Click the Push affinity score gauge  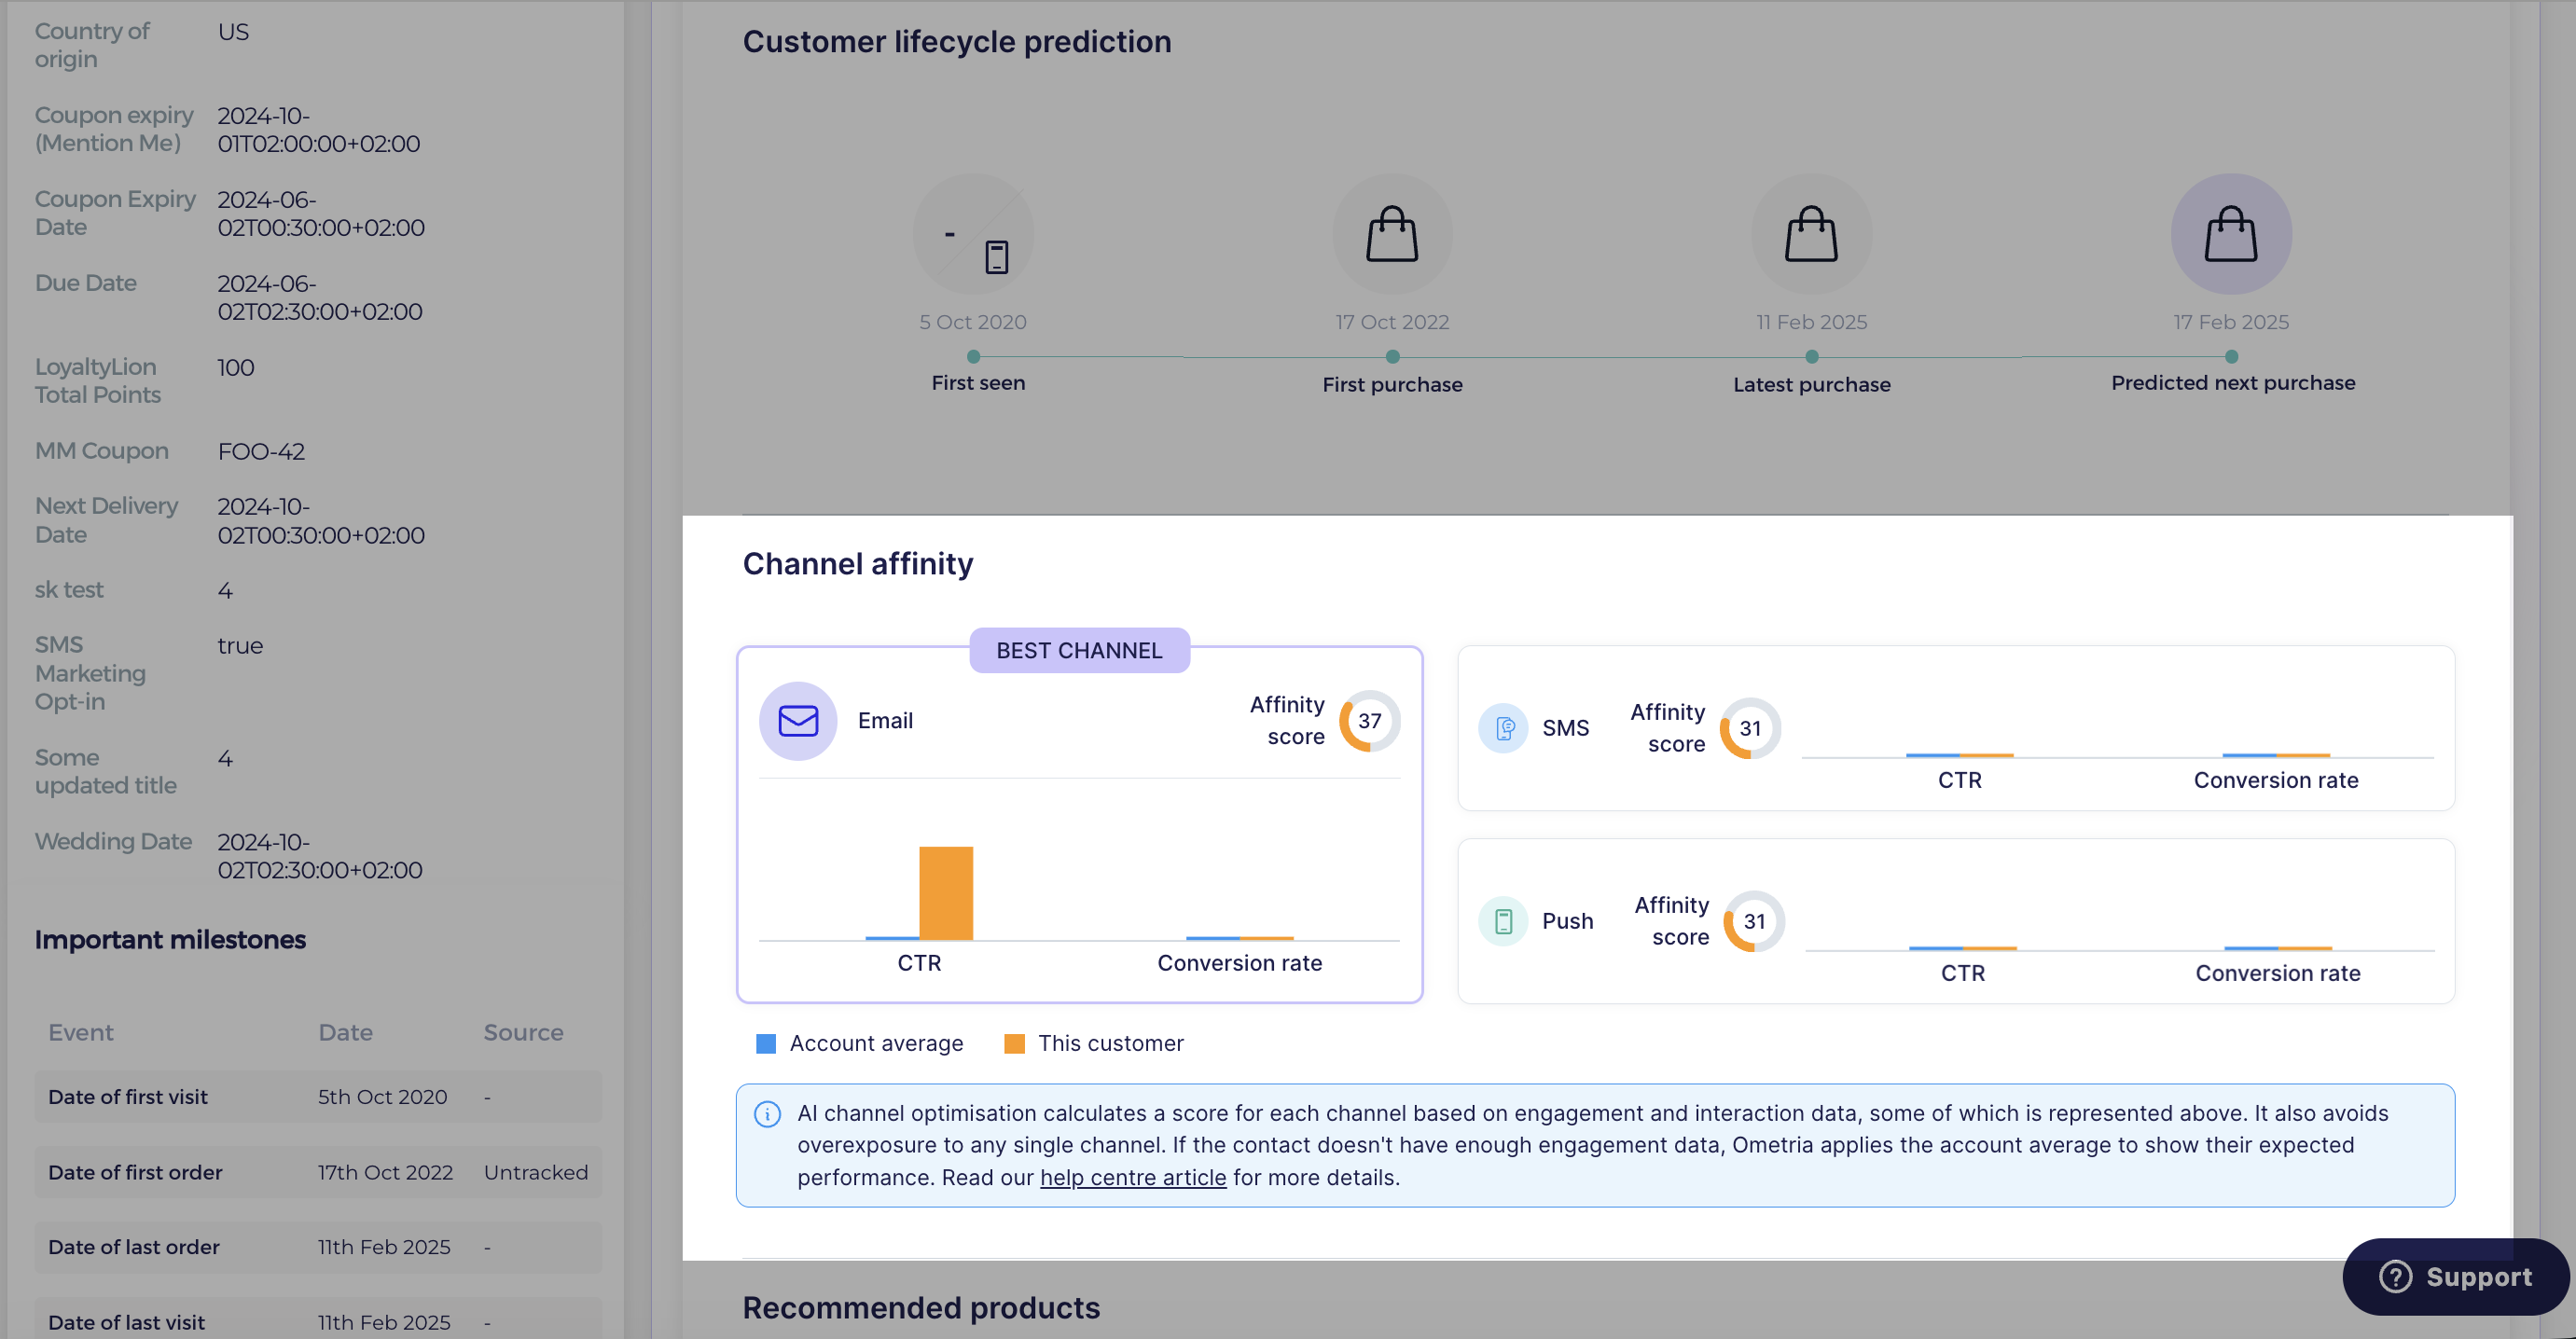[1754, 921]
